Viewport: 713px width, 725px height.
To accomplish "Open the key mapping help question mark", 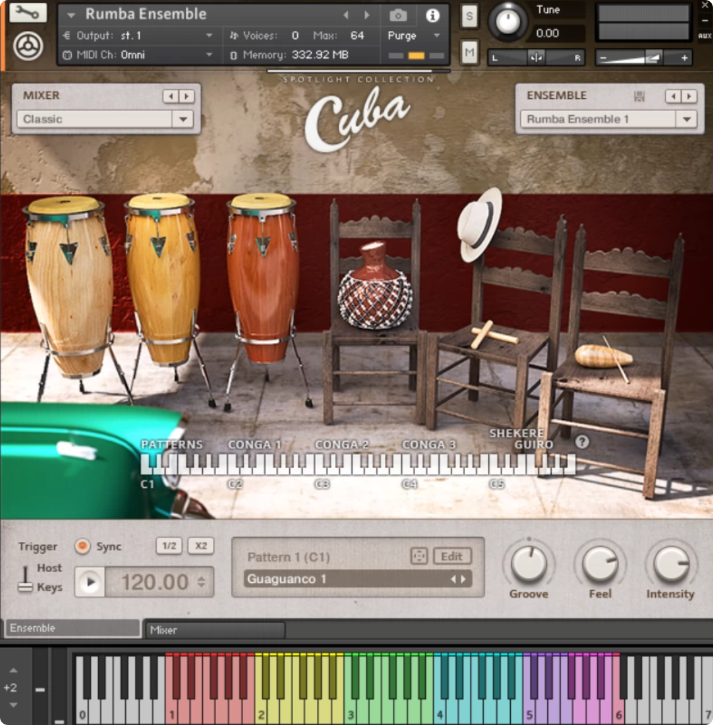I will [x=582, y=442].
